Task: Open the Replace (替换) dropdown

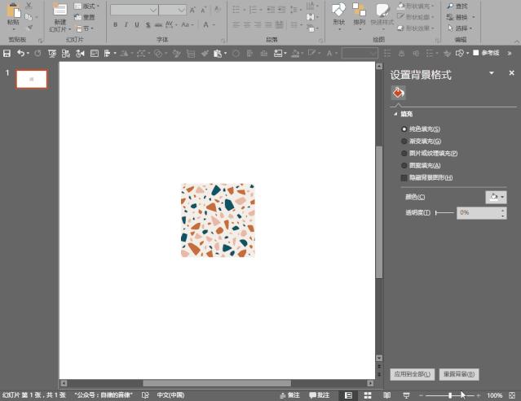Action: point(461,17)
